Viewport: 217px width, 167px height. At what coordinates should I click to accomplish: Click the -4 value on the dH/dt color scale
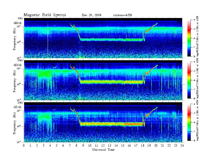[194, 20]
